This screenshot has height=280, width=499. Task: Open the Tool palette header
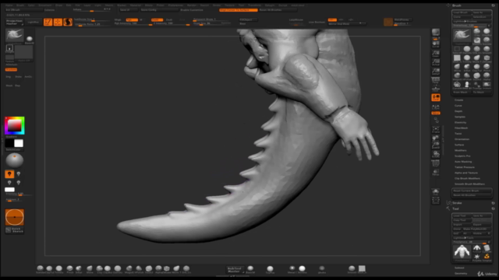455,209
